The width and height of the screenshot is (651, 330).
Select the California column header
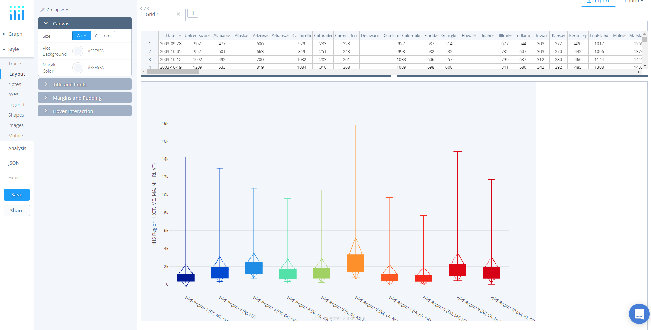coord(302,36)
